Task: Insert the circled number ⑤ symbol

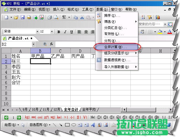Action: tap(125, 117)
